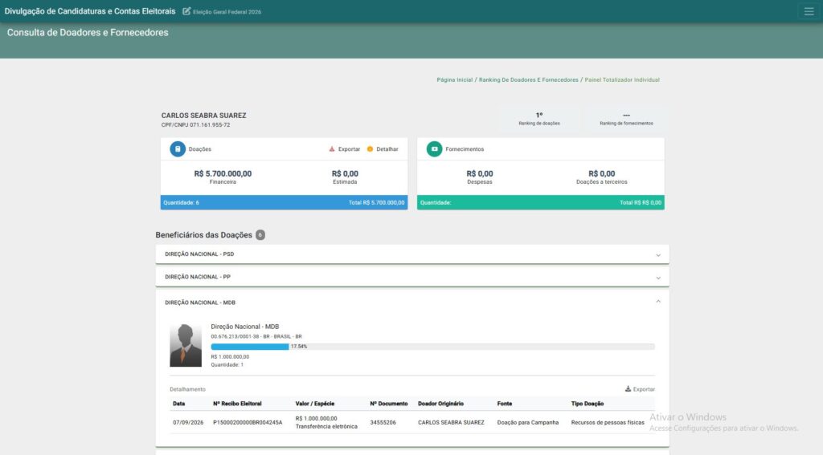Expand the Direção Nacional - PSD panel
The image size is (823, 455).
pyautogui.click(x=412, y=254)
